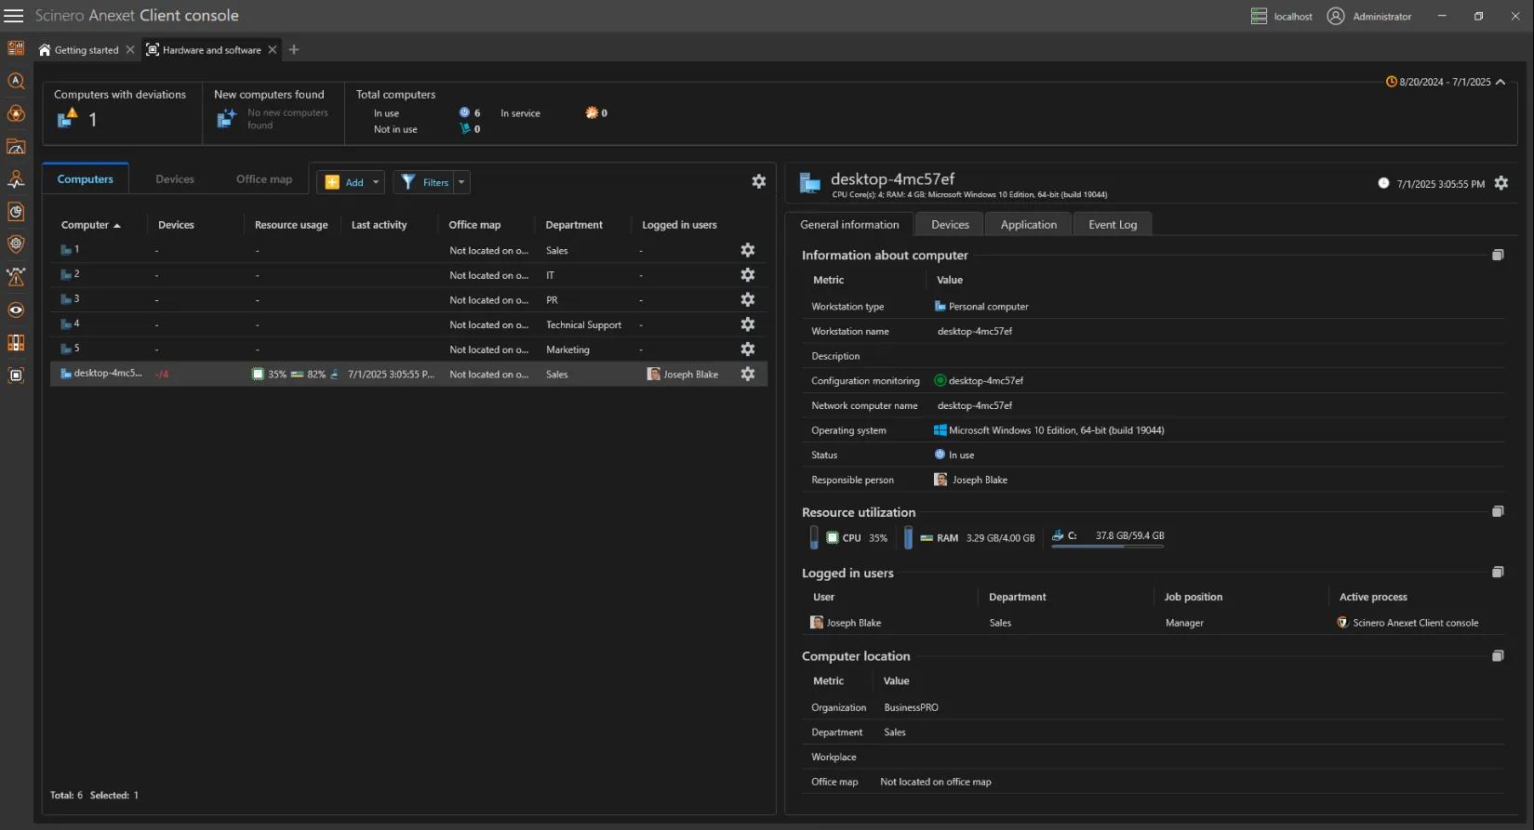Open the binder archive sidebar icon
The height and width of the screenshot is (830, 1534).
click(16, 343)
